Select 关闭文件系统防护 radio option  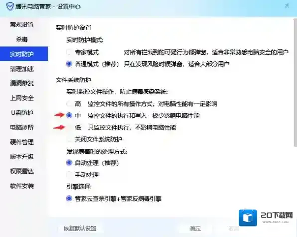tap(69, 139)
